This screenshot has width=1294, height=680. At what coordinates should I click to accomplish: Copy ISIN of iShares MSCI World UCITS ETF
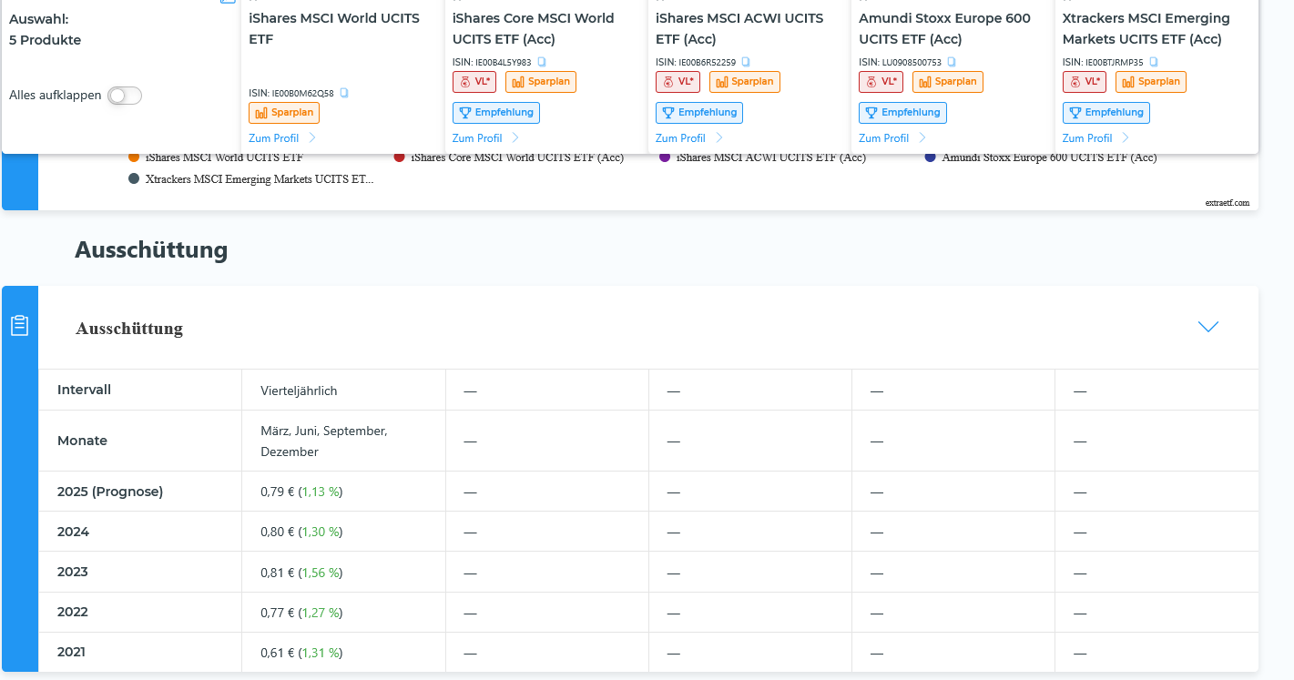click(x=344, y=93)
